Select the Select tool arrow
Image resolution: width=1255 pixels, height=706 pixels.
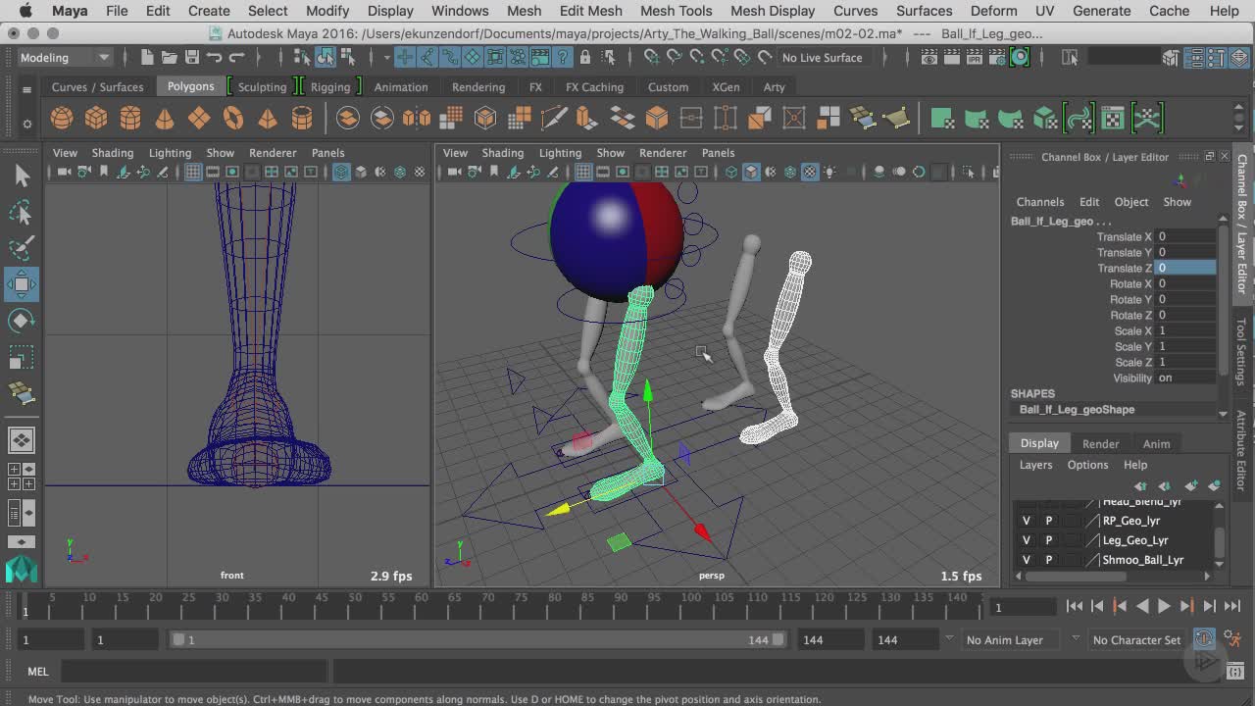tap(22, 176)
